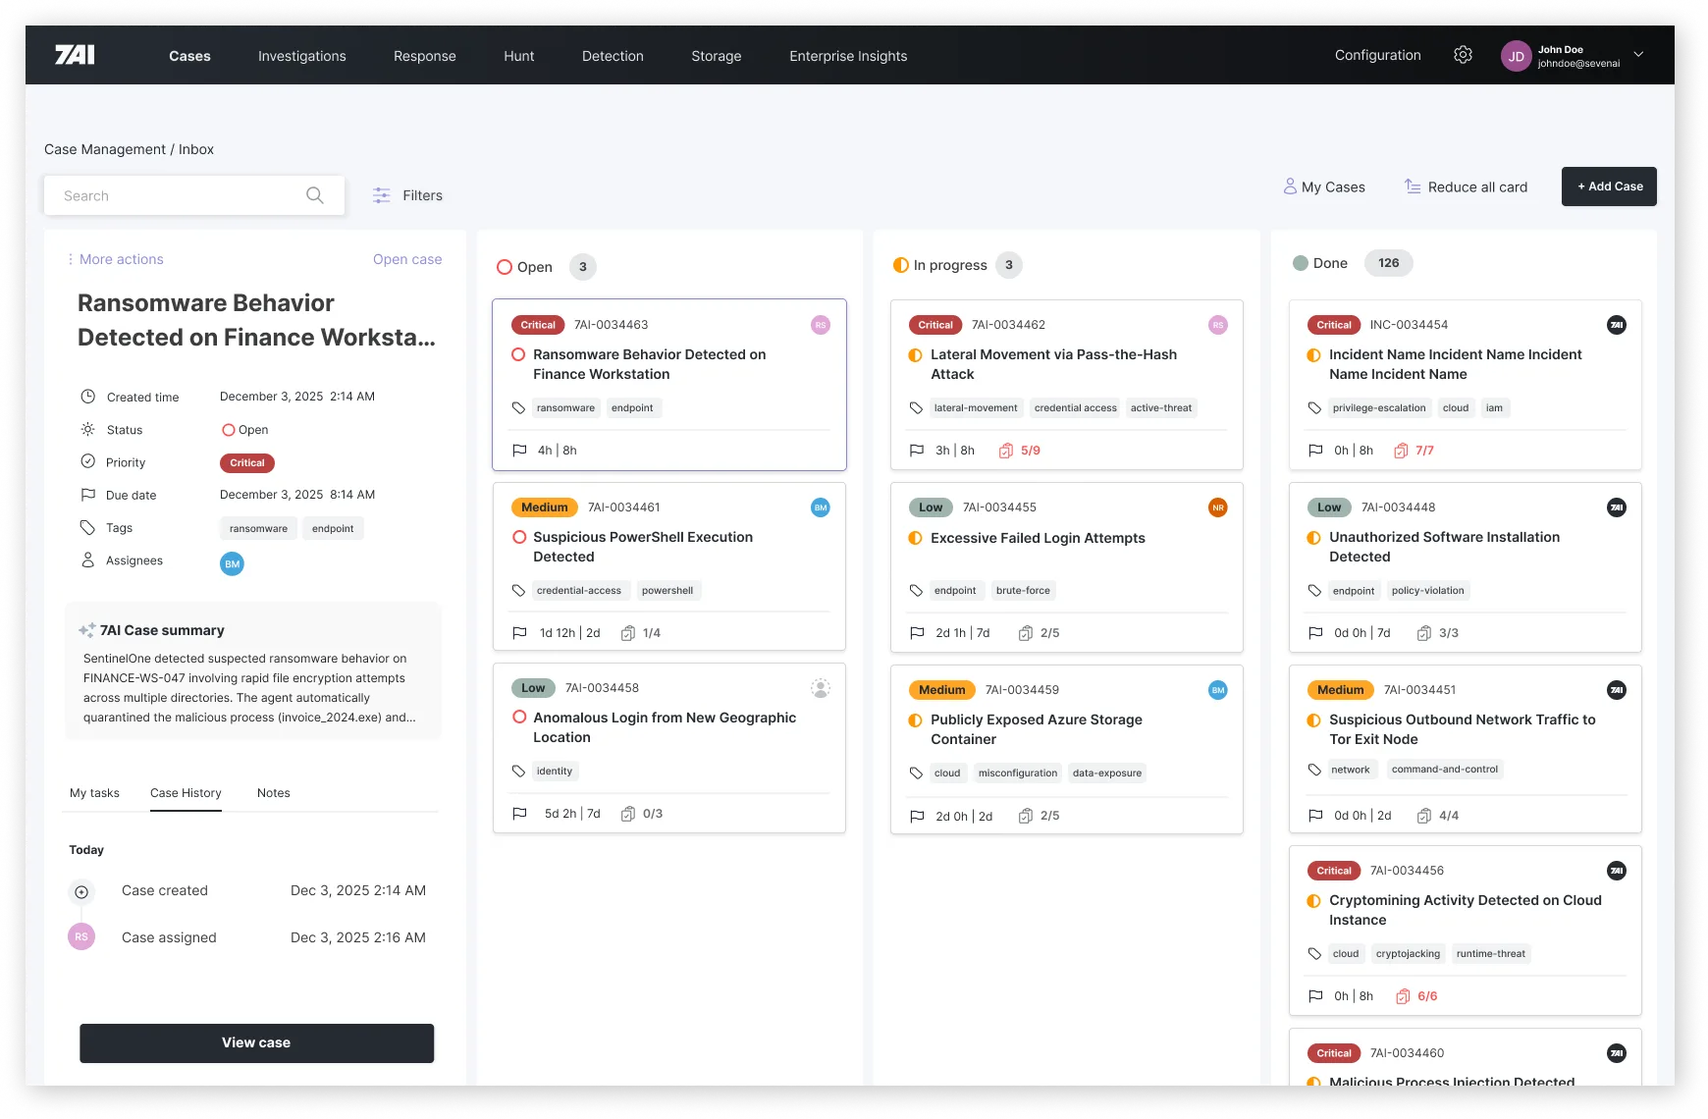Open the Investigations menu item

[301, 56]
